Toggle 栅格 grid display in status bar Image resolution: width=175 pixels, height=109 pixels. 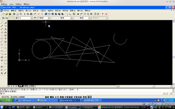[52, 97]
